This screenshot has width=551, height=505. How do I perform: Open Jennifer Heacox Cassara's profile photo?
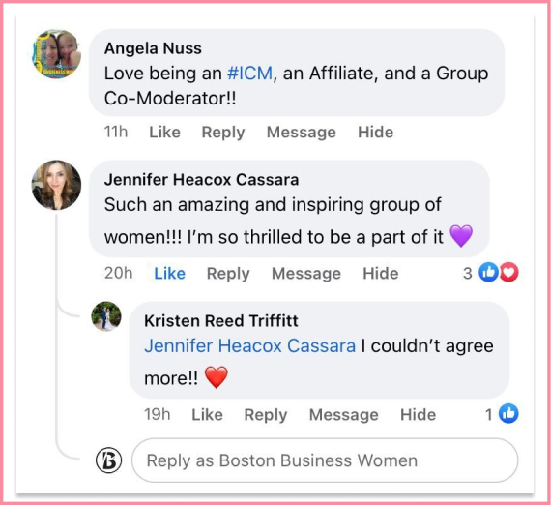(57, 185)
